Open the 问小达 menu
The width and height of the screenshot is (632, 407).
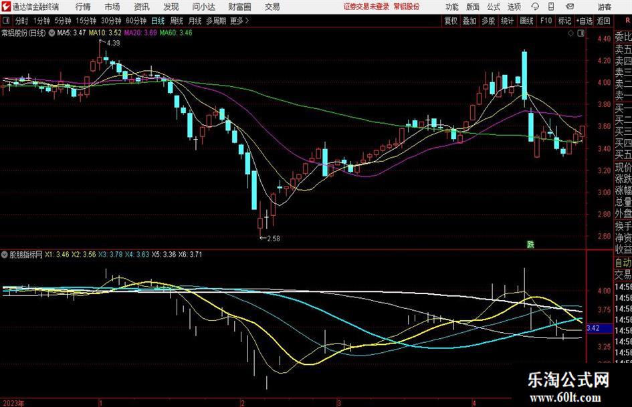(x=203, y=7)
